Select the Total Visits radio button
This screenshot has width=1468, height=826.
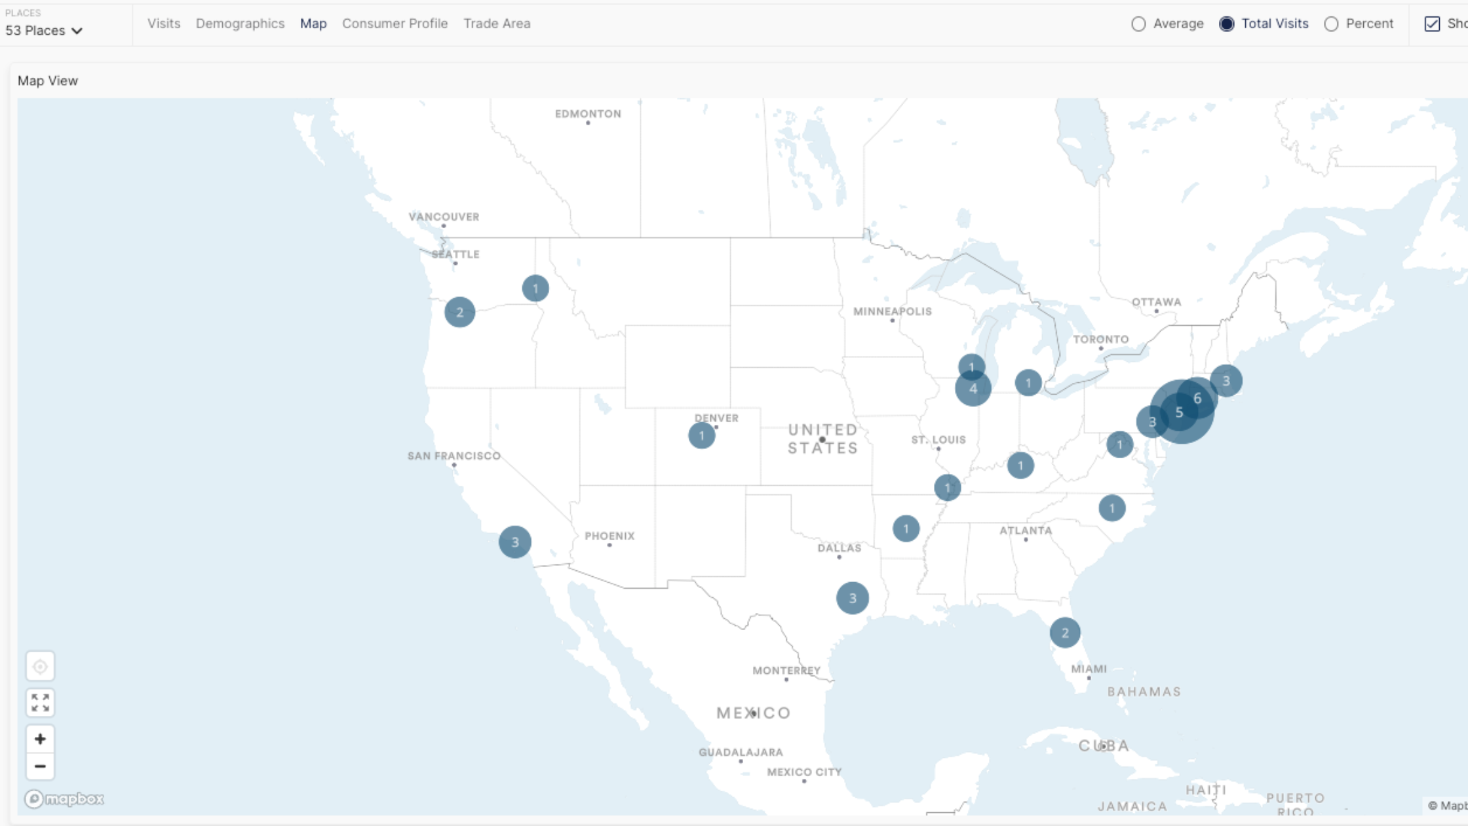1227,24
